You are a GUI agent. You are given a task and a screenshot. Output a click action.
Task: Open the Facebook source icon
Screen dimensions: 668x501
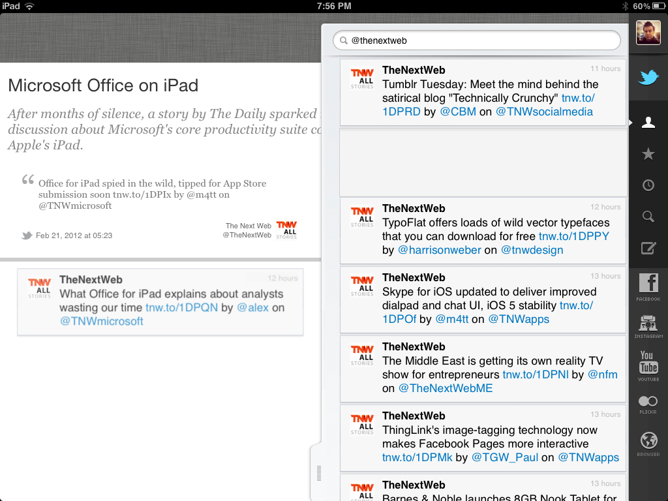click(648, 287)
